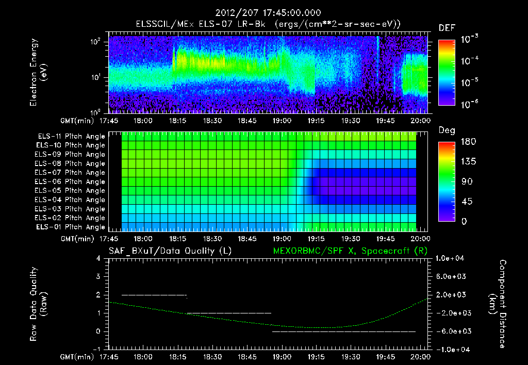Click the "19:15" tick under the pitch angle panel
The image size is (528, 365).
coord(316,239)
